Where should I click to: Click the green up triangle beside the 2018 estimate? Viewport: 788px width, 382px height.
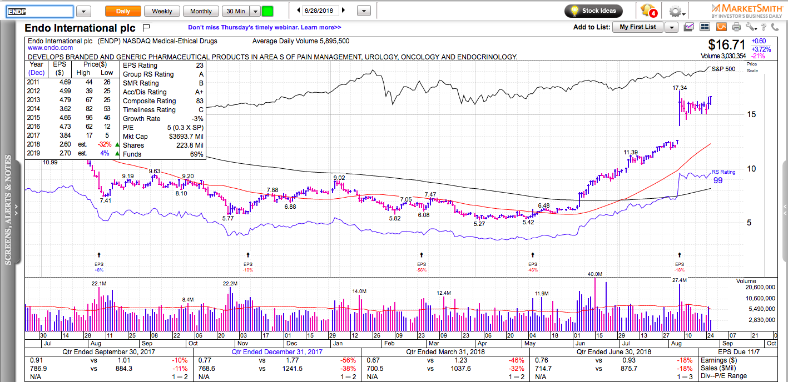pos(117,145)
